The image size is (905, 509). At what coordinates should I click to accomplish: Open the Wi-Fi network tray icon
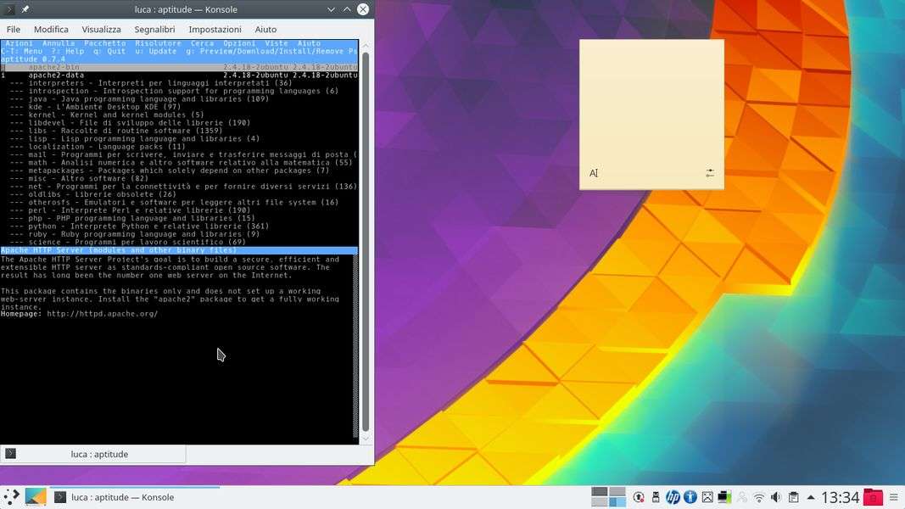[759, 497]
